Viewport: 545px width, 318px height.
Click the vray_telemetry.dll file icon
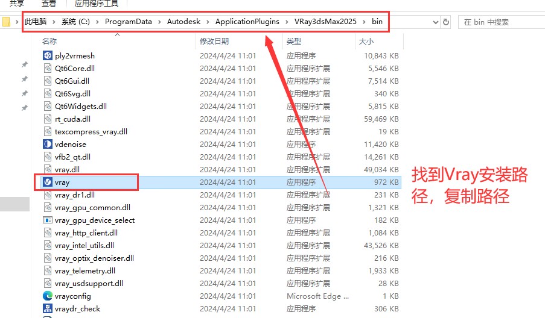[x=48, y=270]
